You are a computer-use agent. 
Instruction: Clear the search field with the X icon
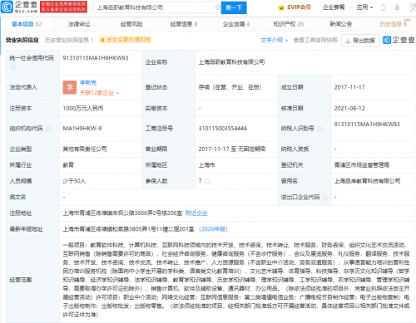(218, 7)
